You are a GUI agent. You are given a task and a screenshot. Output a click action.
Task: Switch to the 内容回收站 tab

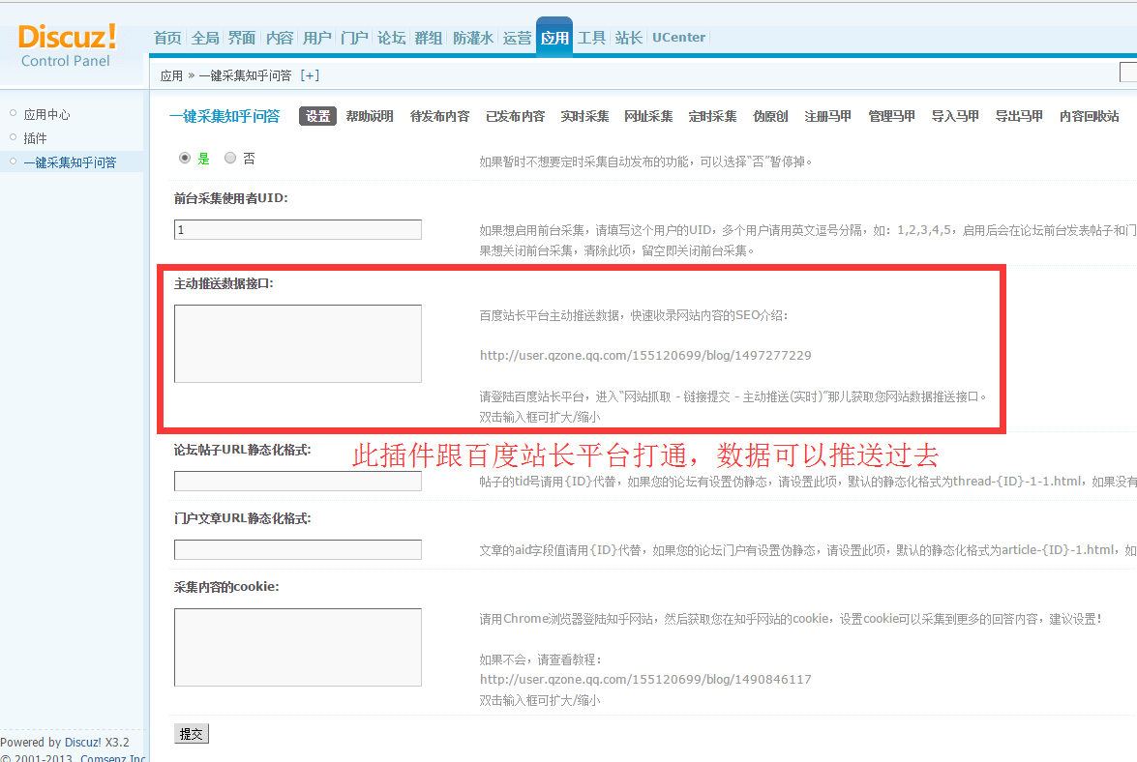[1090, 116]
